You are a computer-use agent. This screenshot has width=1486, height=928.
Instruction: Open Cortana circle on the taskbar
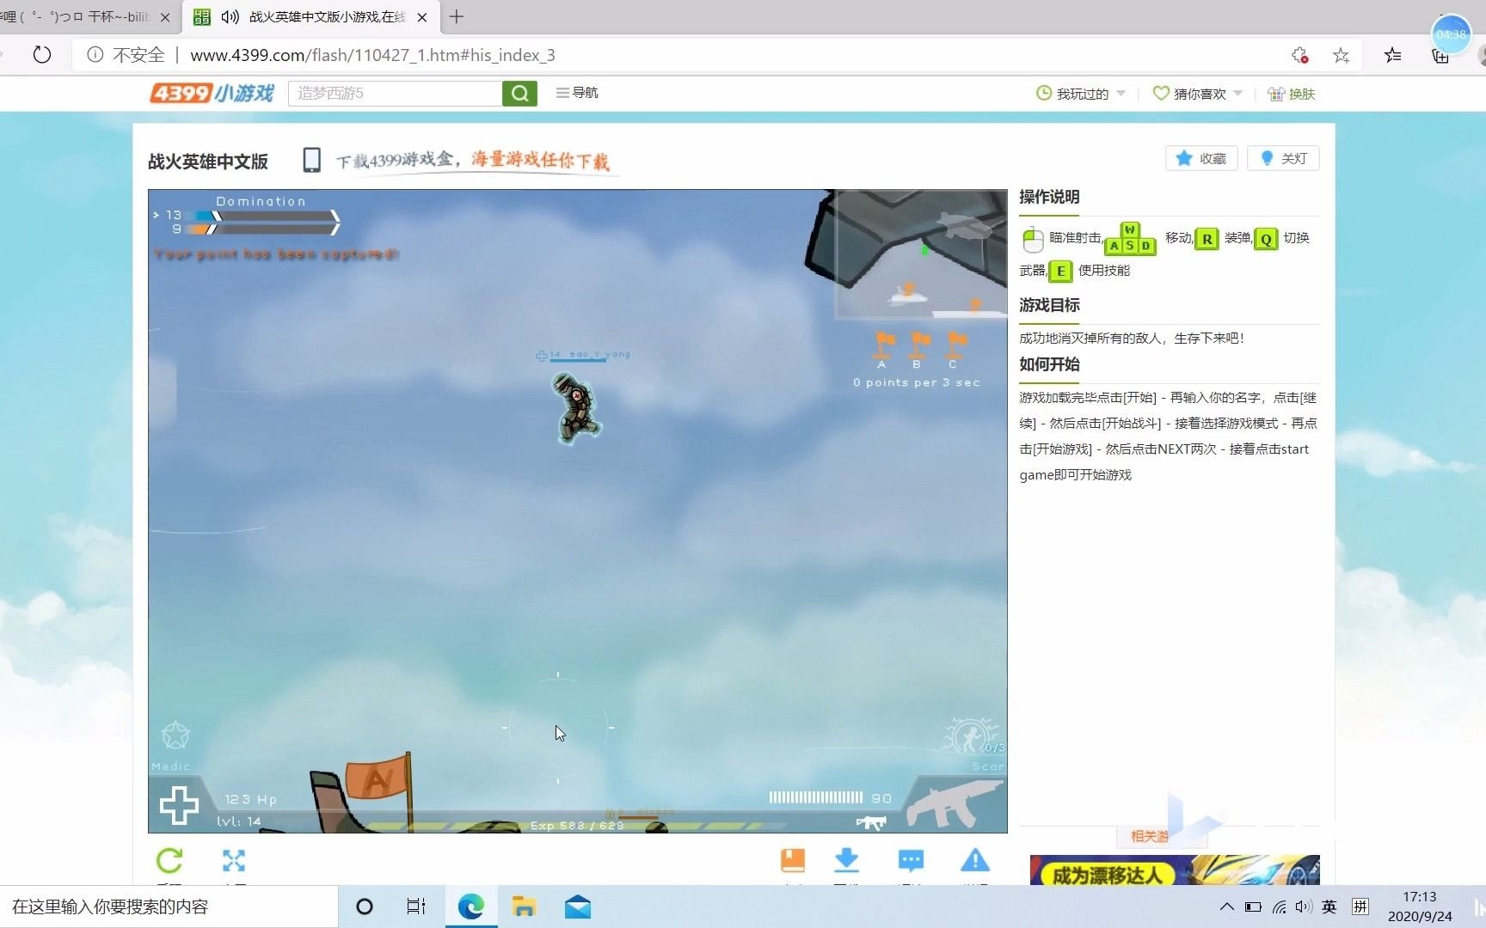pos(365,907)
